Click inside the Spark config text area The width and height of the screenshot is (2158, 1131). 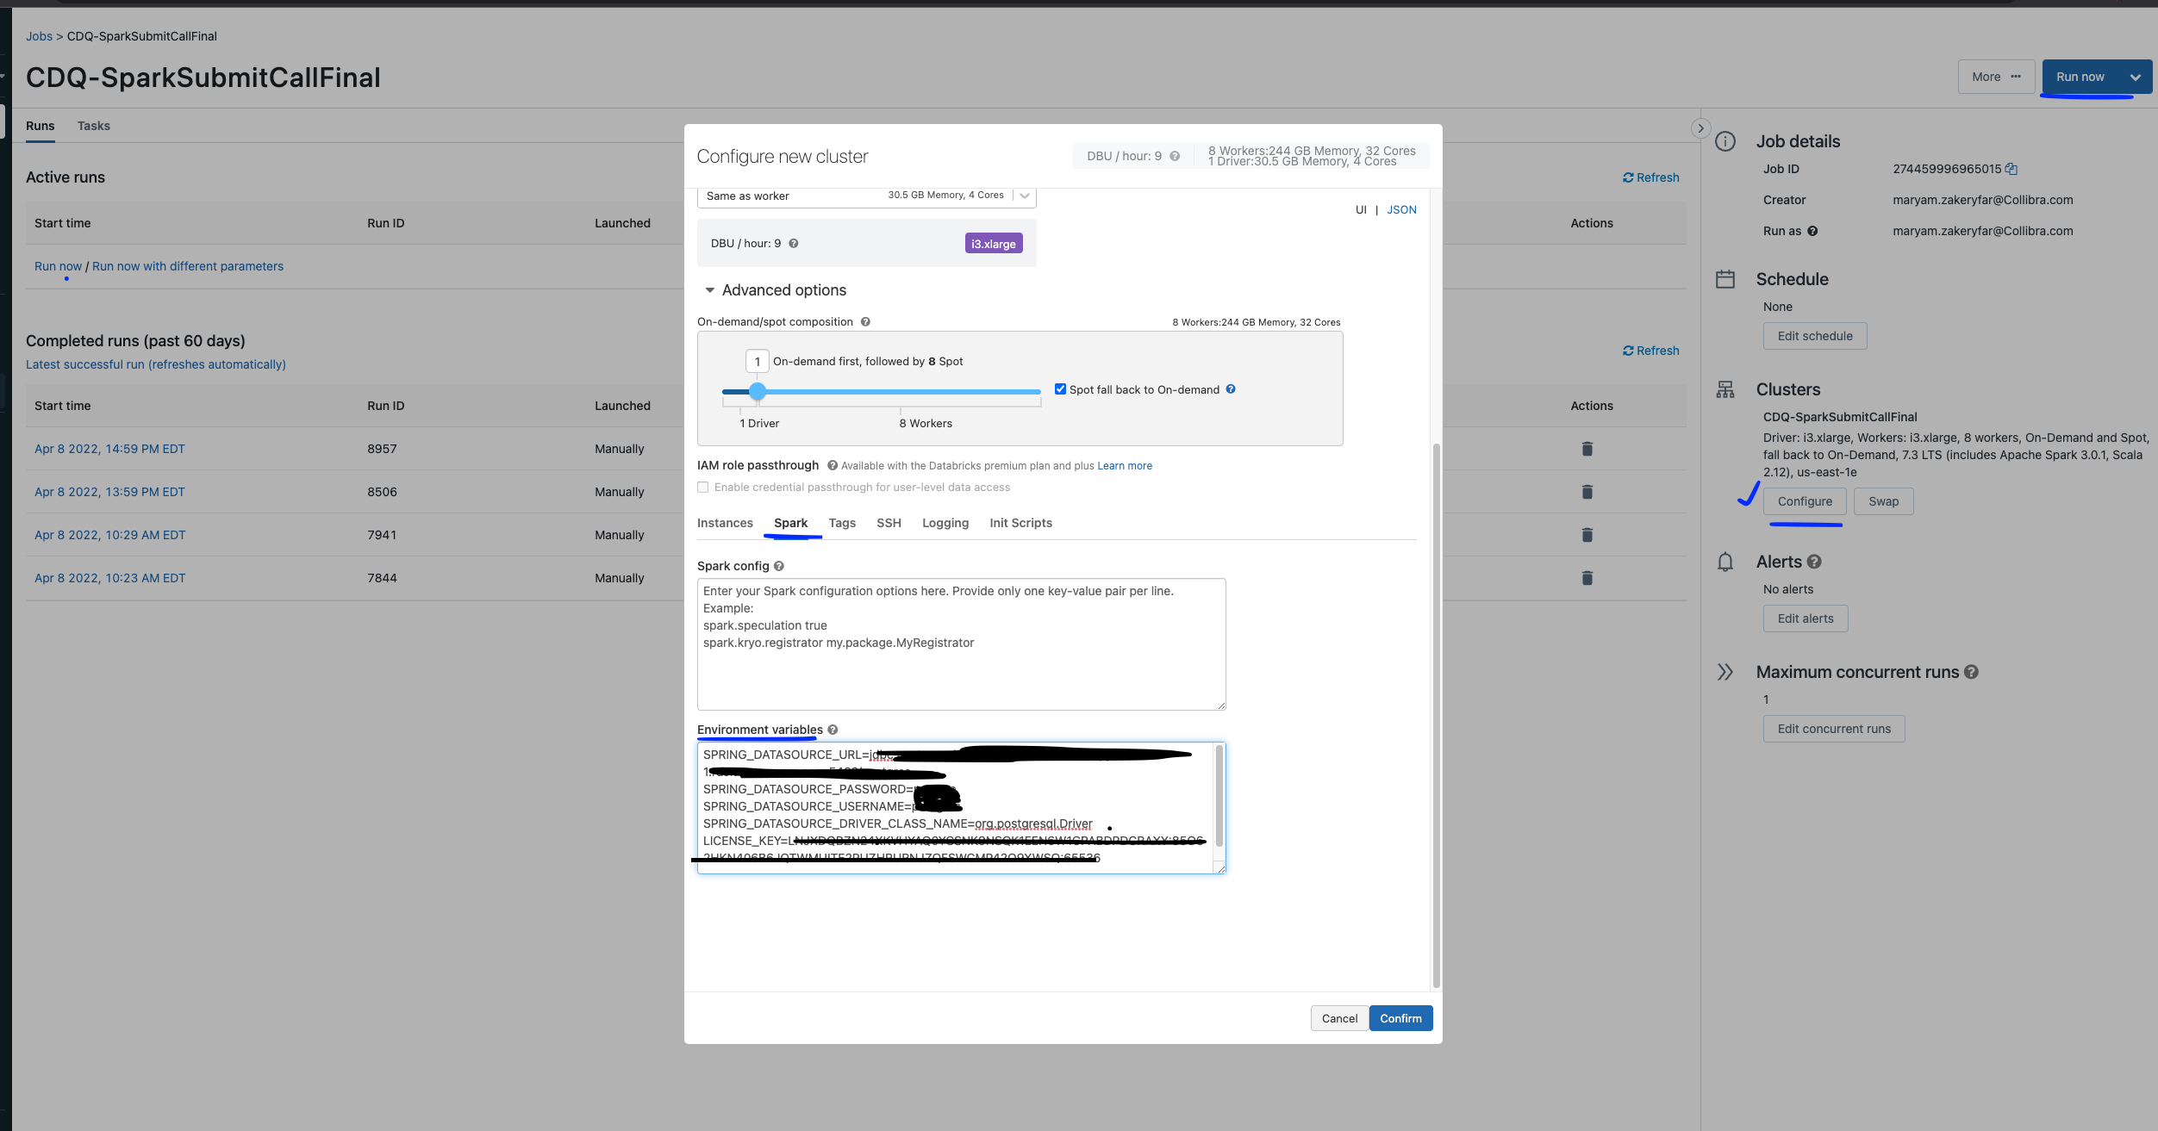[x=961, y=644]
